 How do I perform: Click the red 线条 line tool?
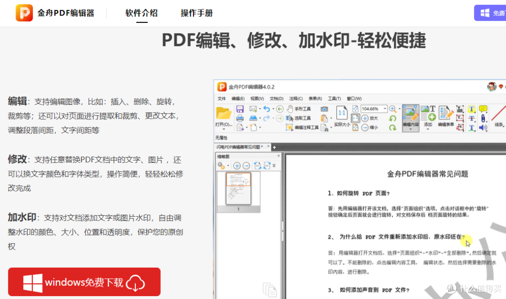click(x=499, y=116)
